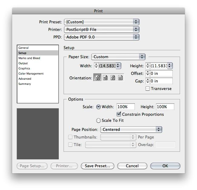Click the Page Setup button
Screen dimensions: 197x190
pyautogui.click(x=32, y=166)
